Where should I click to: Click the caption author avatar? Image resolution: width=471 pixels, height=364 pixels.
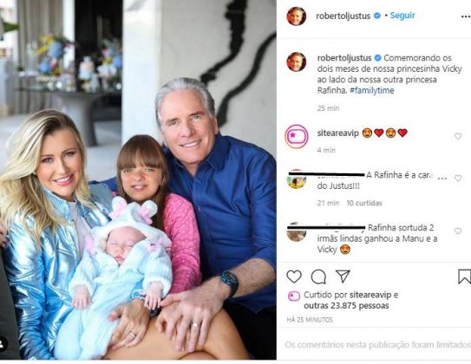pyautogui.click(x=297, y=62)
